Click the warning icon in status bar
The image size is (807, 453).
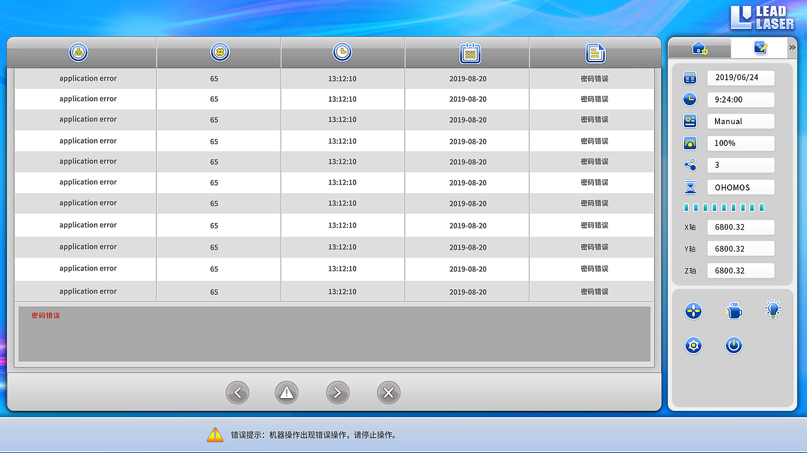215,434
